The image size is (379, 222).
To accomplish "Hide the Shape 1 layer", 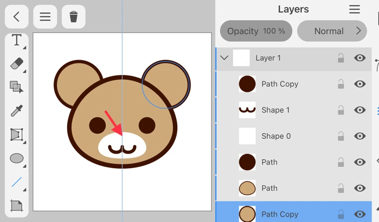I will pyautogui.click(x=360, y=110).
